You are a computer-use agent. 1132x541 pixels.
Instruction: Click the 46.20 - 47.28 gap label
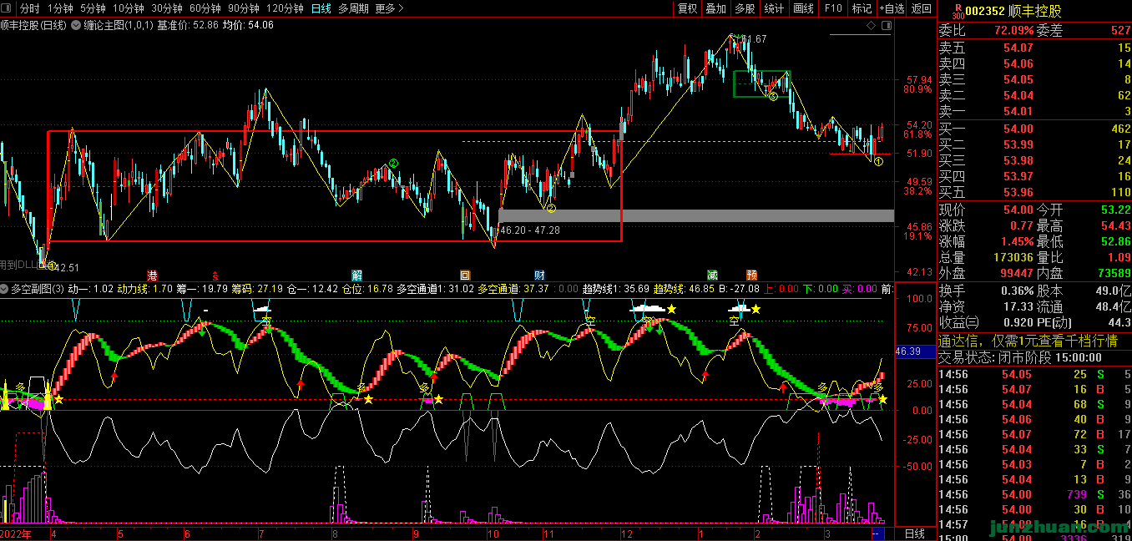tap(530, 230)
